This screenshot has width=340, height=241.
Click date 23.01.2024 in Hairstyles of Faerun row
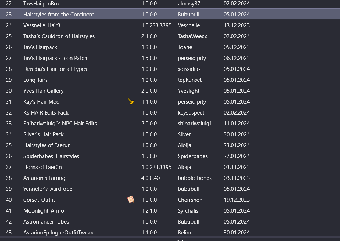(x=237, y=145)
